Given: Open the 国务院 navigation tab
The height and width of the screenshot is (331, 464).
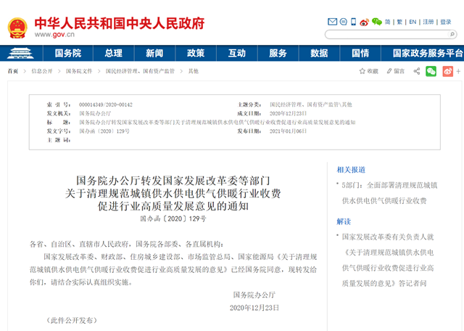Looking at the screenshot, I should [68, 53].
